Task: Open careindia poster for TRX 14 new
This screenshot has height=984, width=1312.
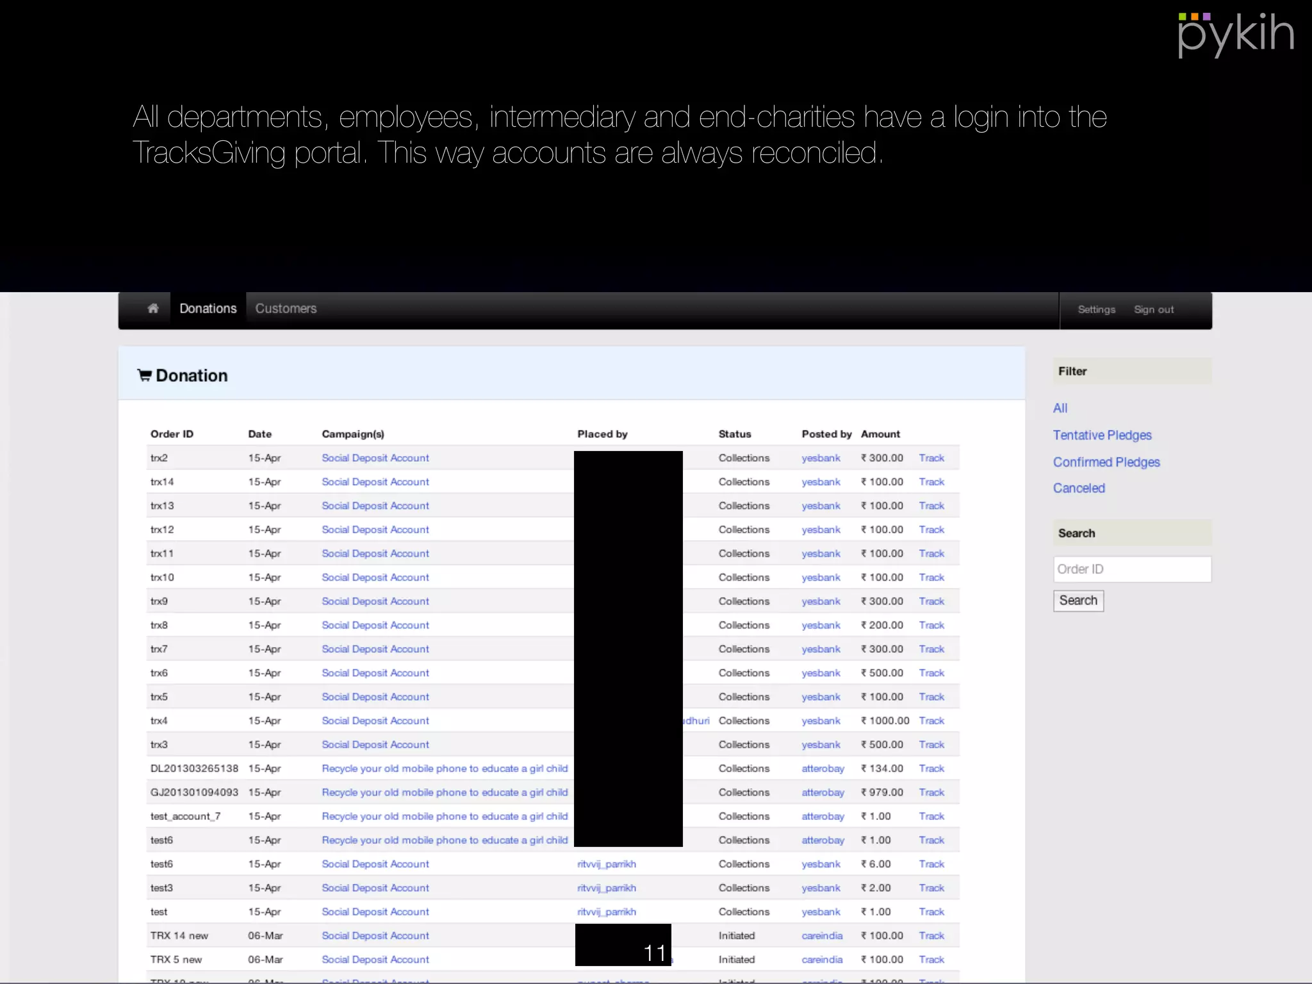Action: coord(822,936)
